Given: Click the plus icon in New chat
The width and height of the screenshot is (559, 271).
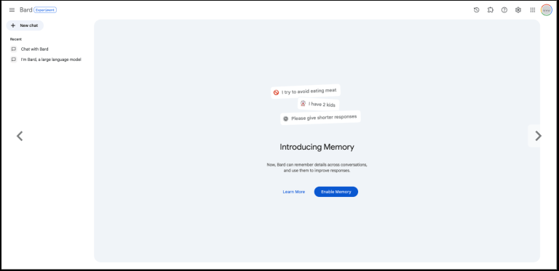Looking at the screenshot, I should click(x=13, y=25).
